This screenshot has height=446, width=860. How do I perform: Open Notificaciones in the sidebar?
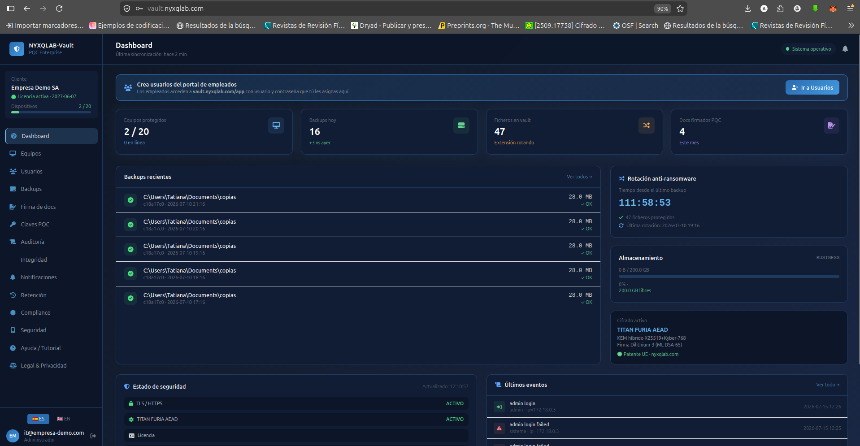pyautogui.click(x=52, y=277)
